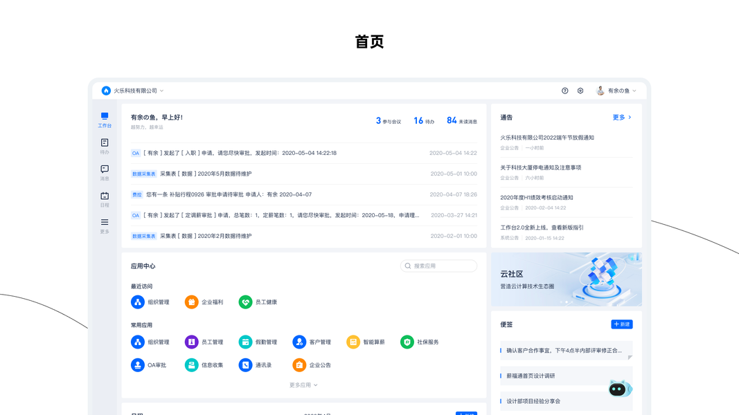This screenshot has width=739, height=415.
Task: Open the settings hexagon icon in header
Action: coord(580,91)
